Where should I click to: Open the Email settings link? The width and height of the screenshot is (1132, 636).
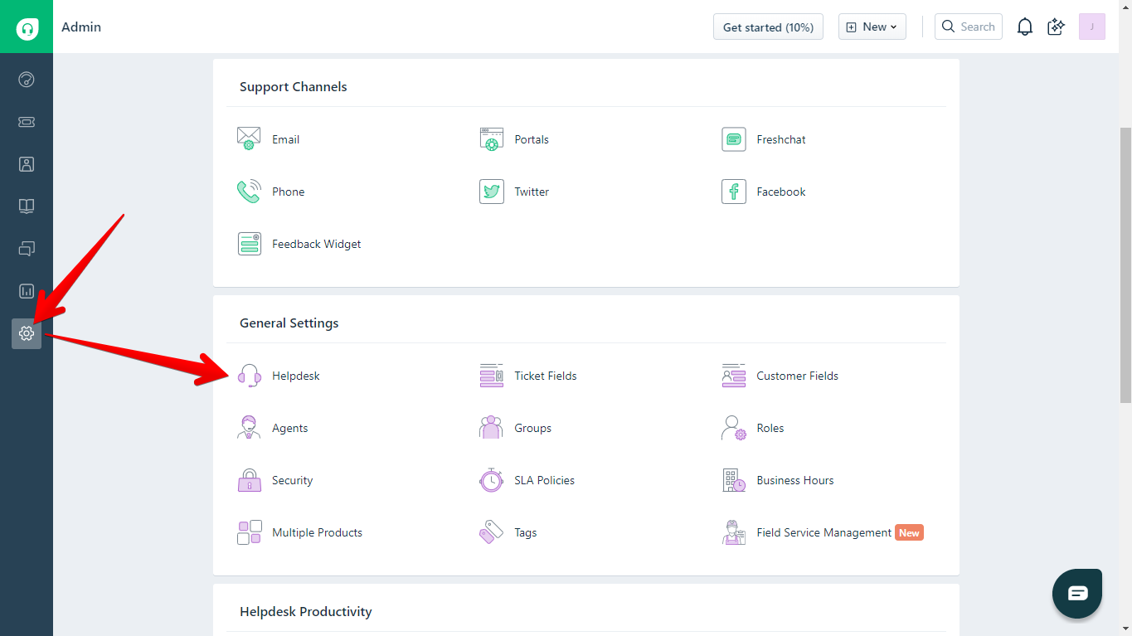286,139
